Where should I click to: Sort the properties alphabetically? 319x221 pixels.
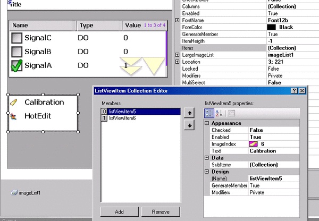tap(220, 113)
